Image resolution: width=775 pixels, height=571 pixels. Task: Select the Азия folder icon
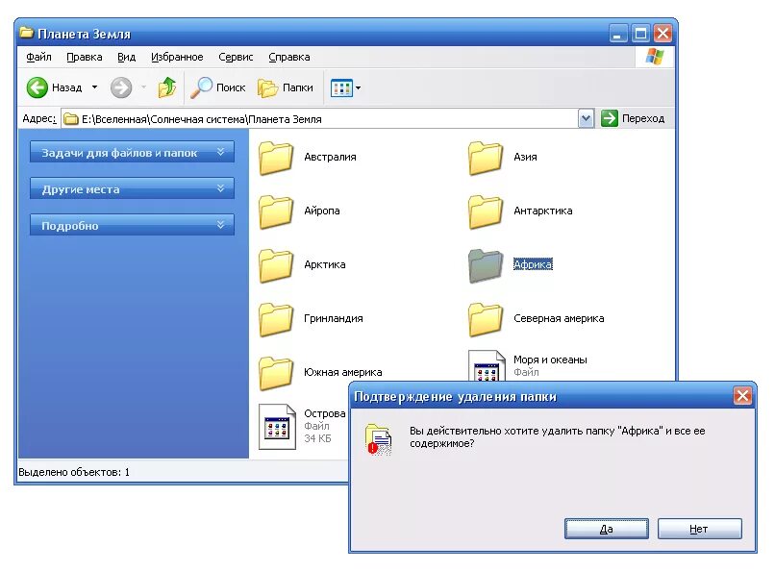pyautogui.click(x=486, y=158)
